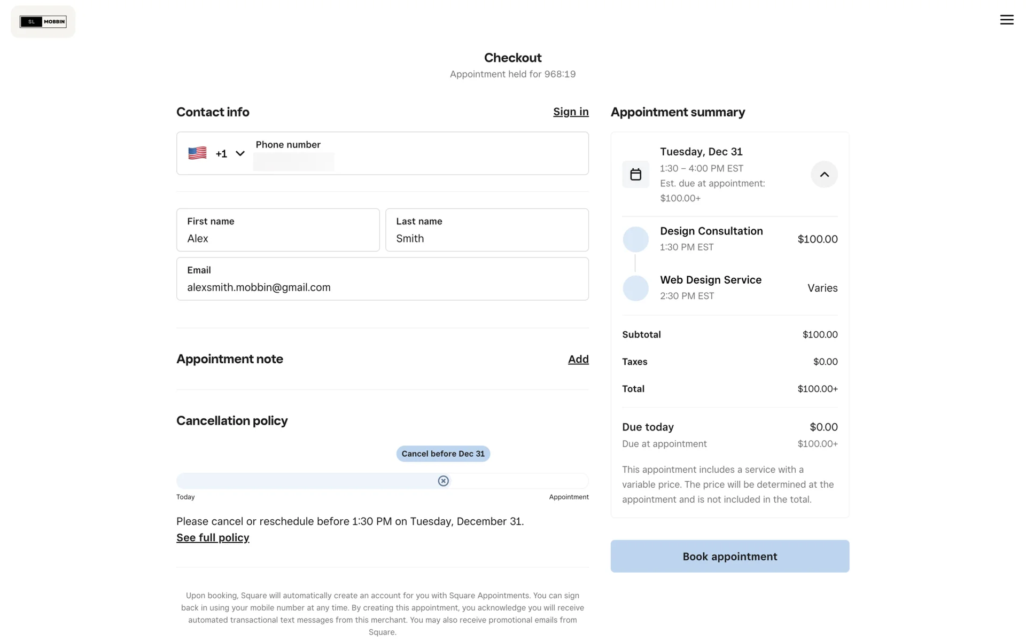Viewport: 1026px width, 641px height.
Task: Open the +1 country code dropdown
Action: coord(231,154)
